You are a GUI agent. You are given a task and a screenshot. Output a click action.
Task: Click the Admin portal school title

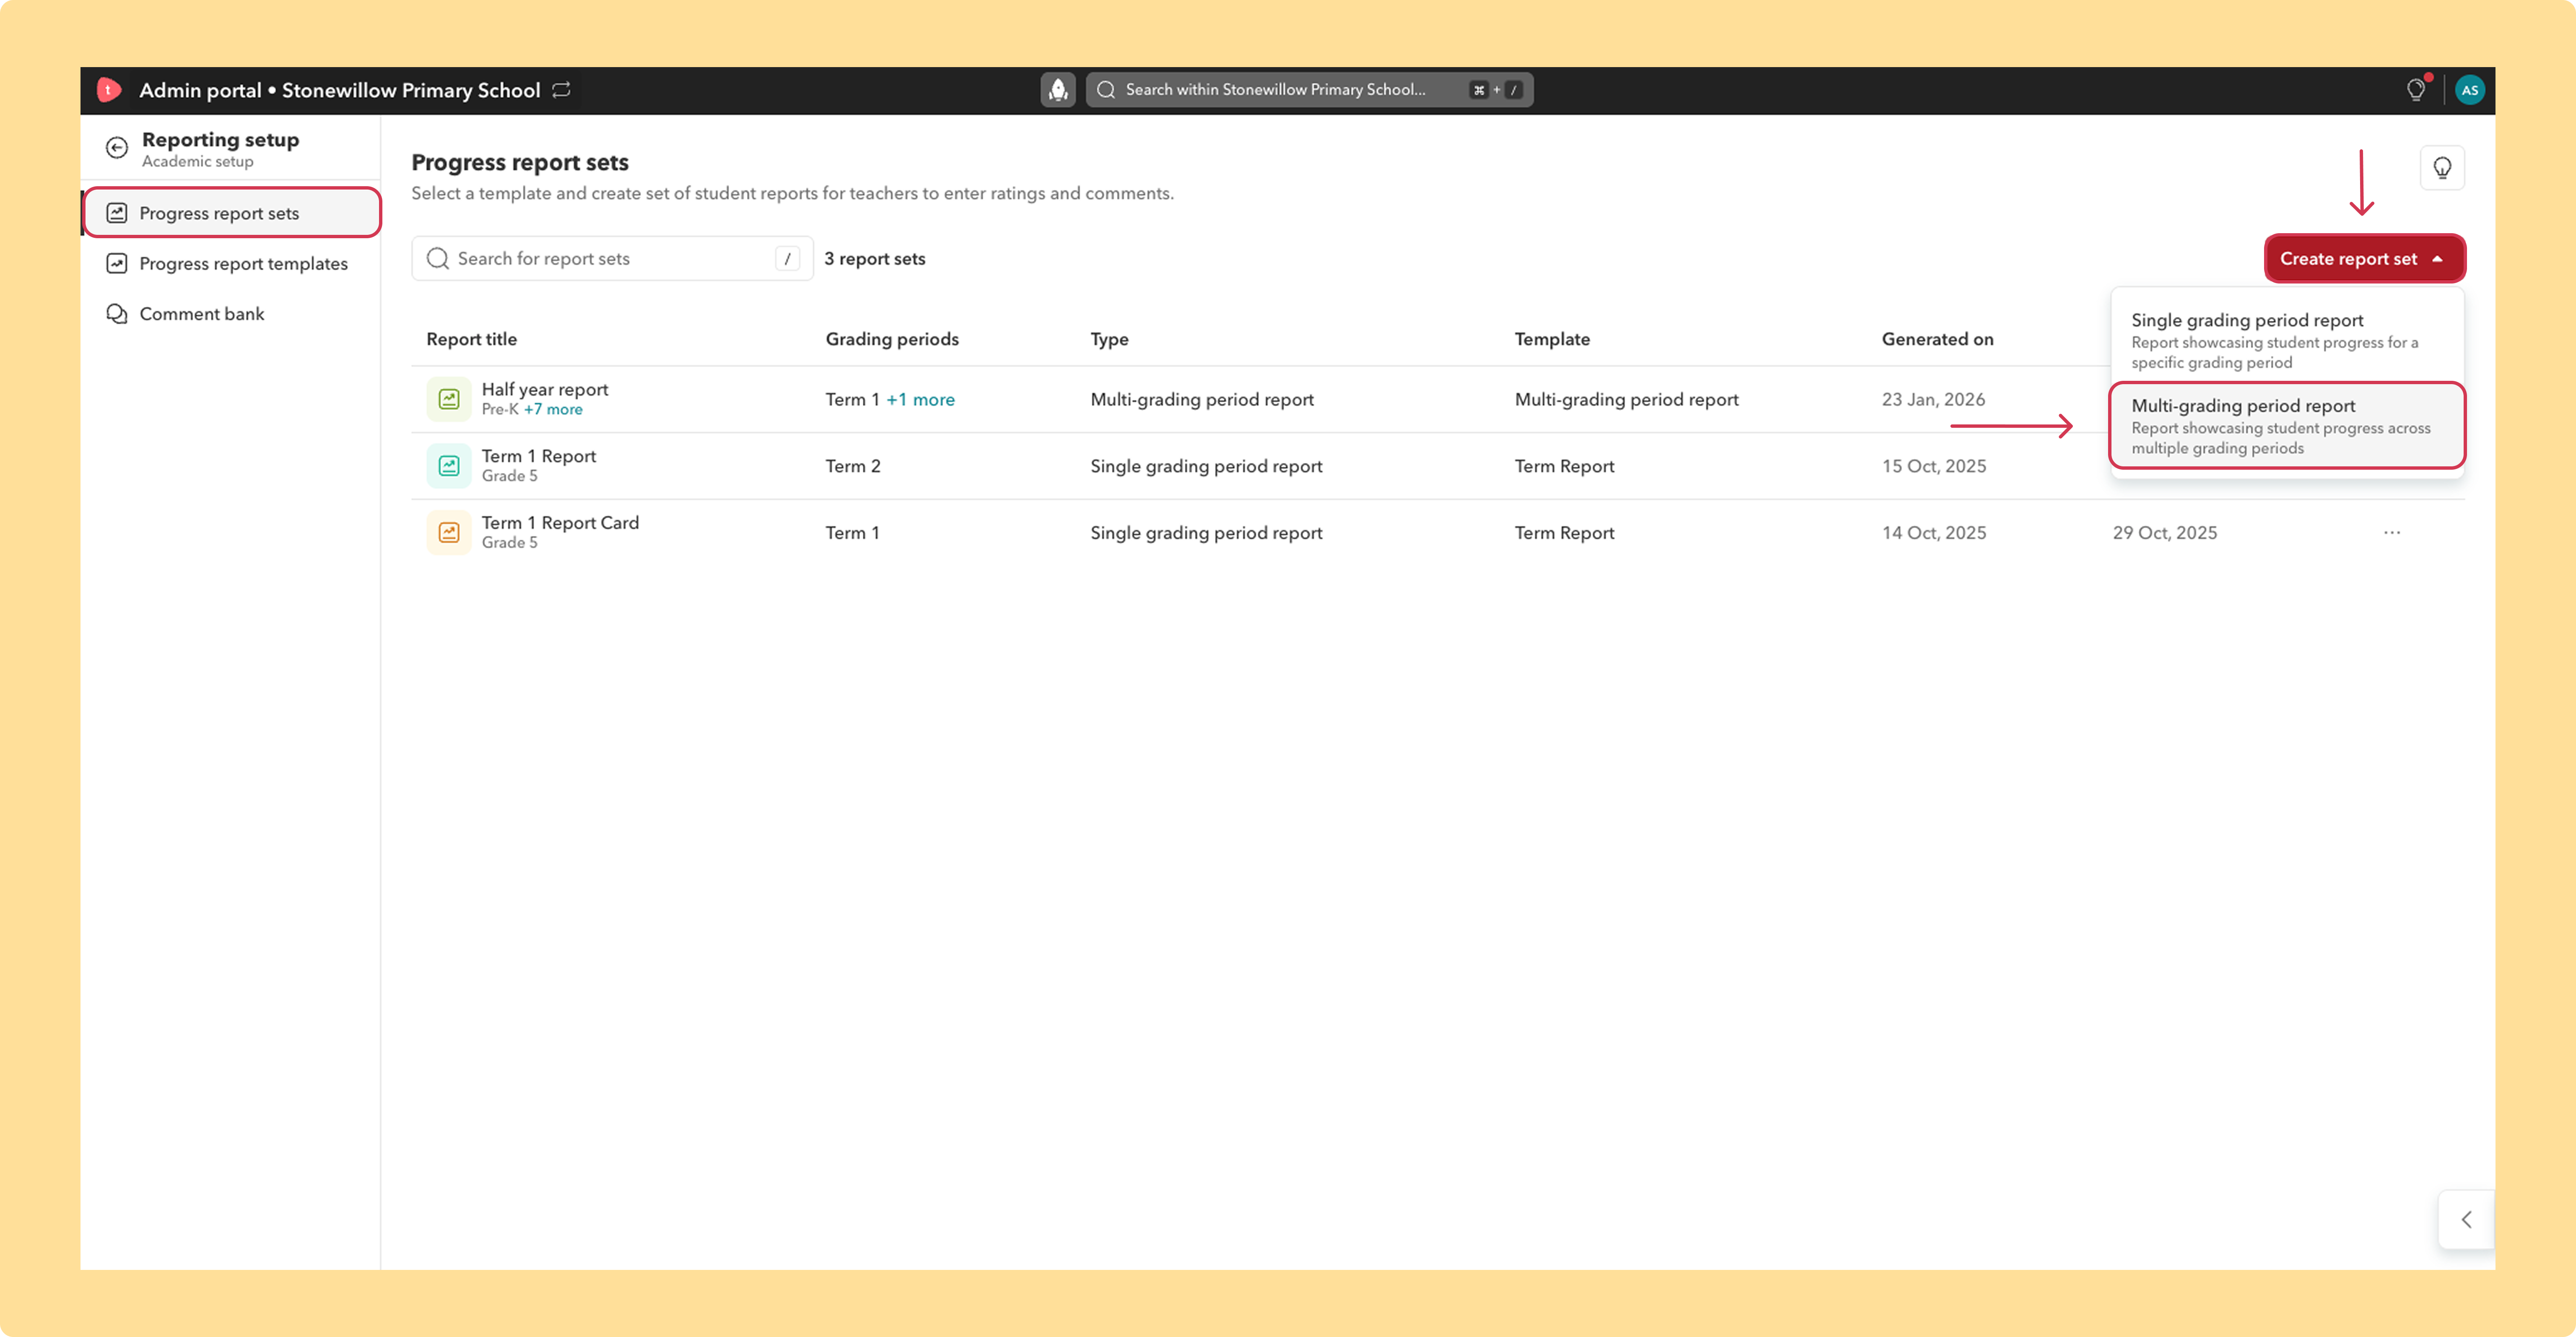tap(340, 90)
